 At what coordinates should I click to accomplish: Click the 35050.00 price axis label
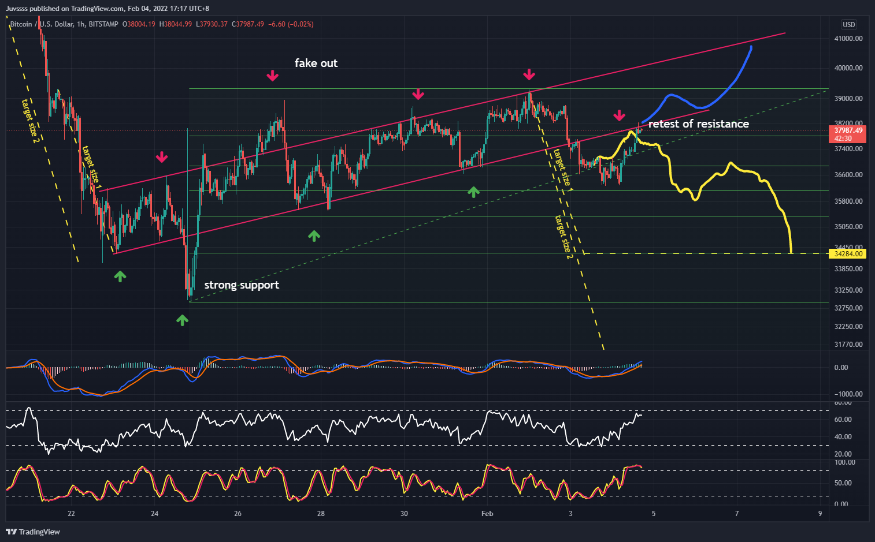(x=848, y=227)
